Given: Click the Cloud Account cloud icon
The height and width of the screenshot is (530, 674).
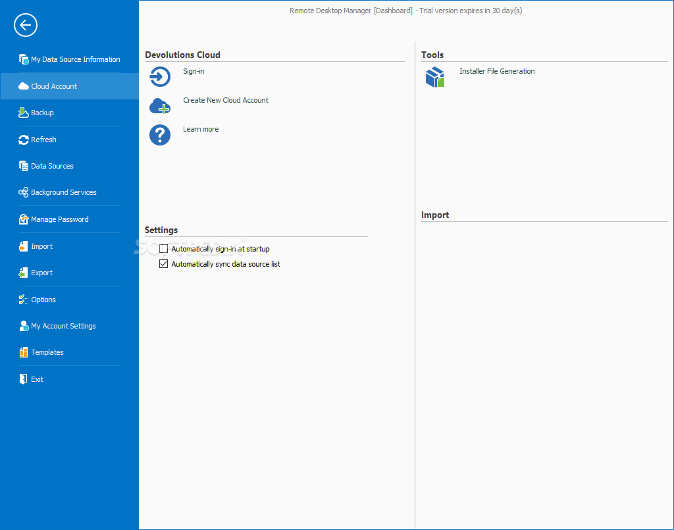Looking at the screenshot, I should (24, 86).
